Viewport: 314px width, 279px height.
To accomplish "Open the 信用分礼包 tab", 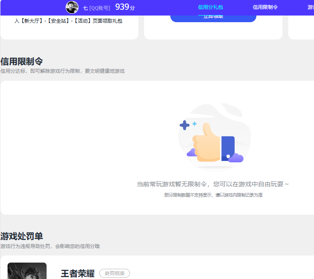I will coord(211,8).
